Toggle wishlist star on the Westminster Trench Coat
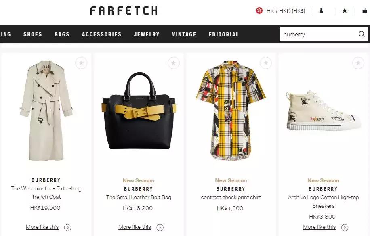 coord(81,63)
